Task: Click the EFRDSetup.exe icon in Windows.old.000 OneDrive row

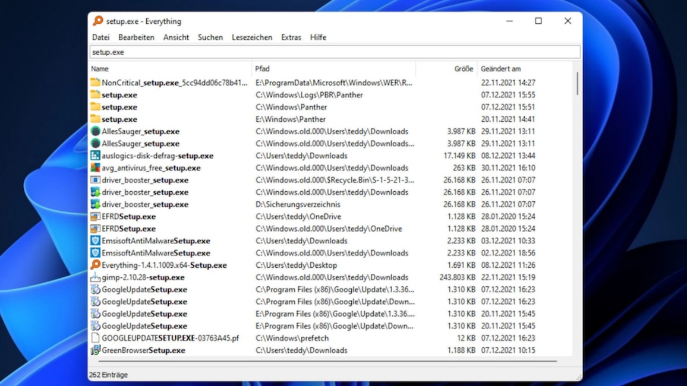Action: pos(95,229)
